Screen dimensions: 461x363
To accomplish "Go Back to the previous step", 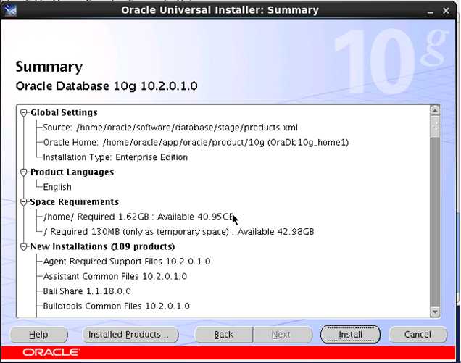I will (224, 335).
